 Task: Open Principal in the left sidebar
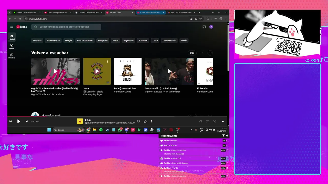pyautogui.click(x=12, y=37)
